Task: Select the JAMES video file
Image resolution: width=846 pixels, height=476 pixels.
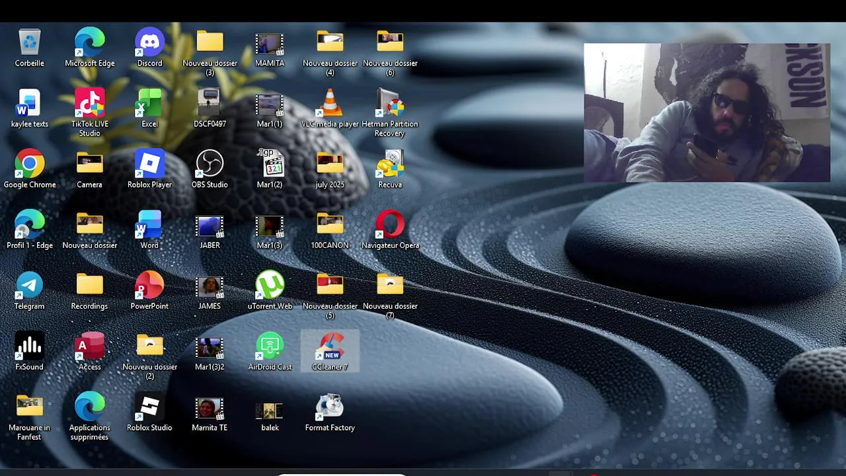Action: click(x=210, y=288)
